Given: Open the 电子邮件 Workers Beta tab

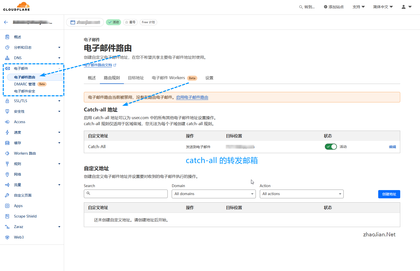Looking at the screenshot, I should click(168, 78).
